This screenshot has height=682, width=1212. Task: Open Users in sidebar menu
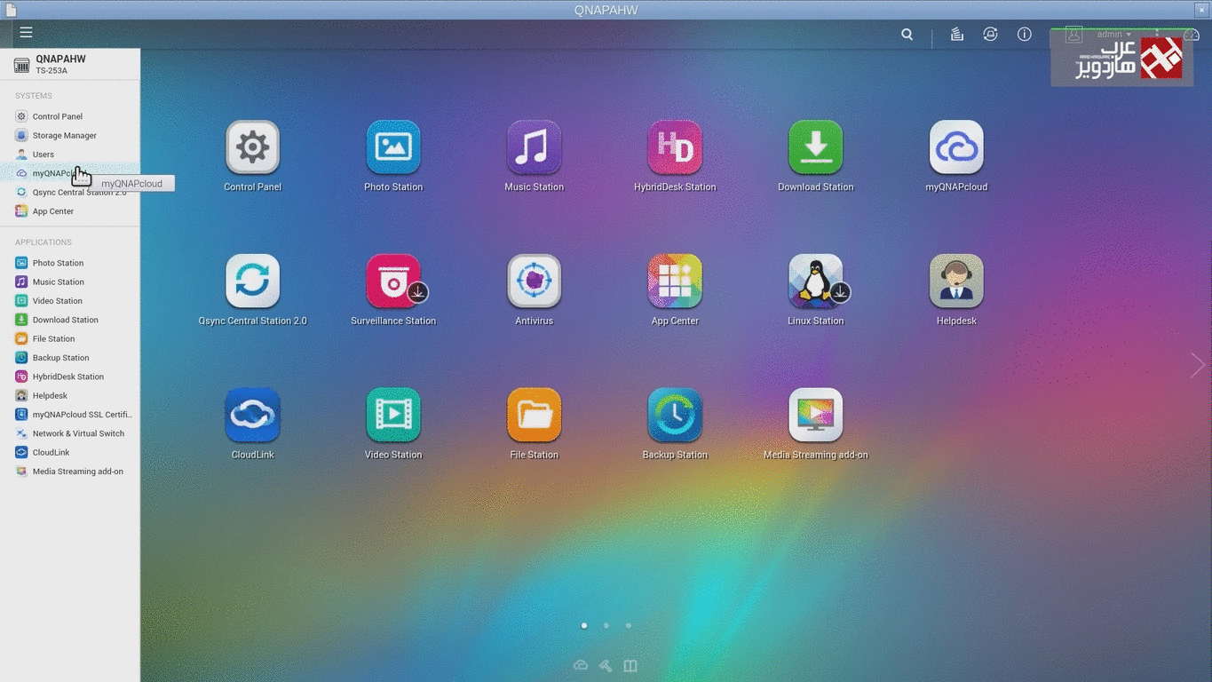click(70, 155)
